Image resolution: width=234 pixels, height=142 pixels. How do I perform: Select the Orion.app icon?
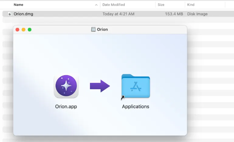[66, 86]
